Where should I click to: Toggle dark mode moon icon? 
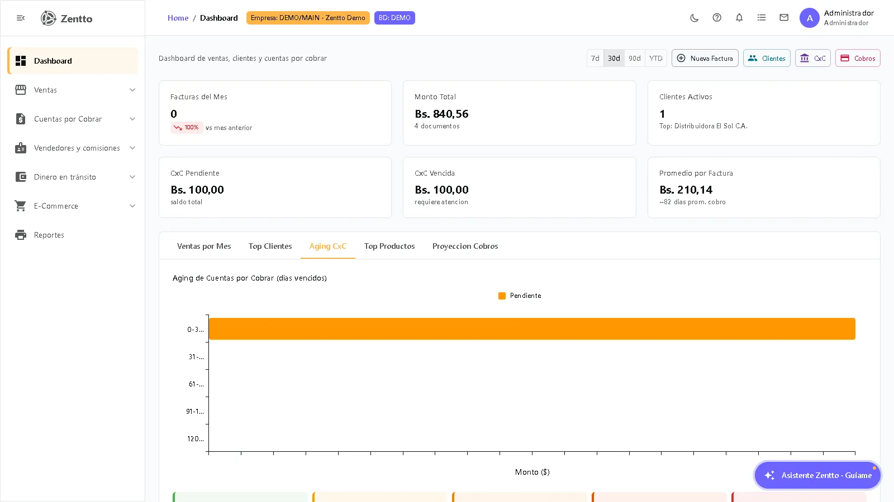695,18
